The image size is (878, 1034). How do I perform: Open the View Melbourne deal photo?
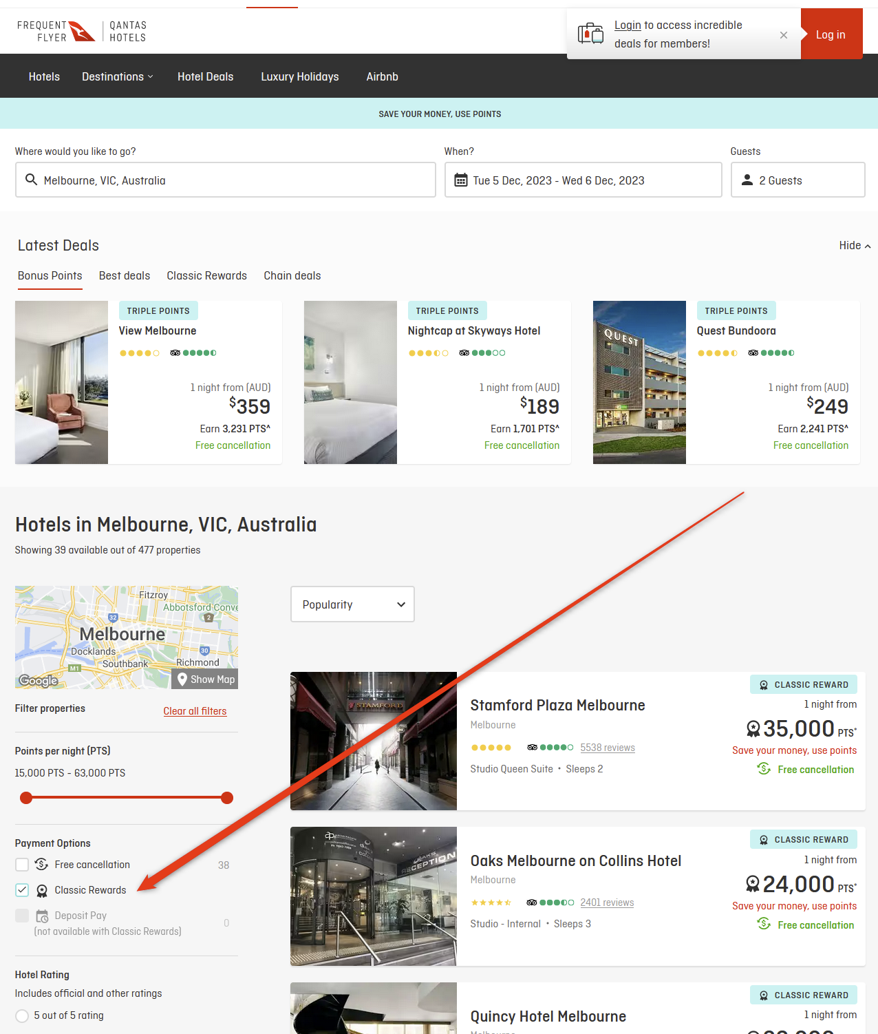[x=61, y=382]
